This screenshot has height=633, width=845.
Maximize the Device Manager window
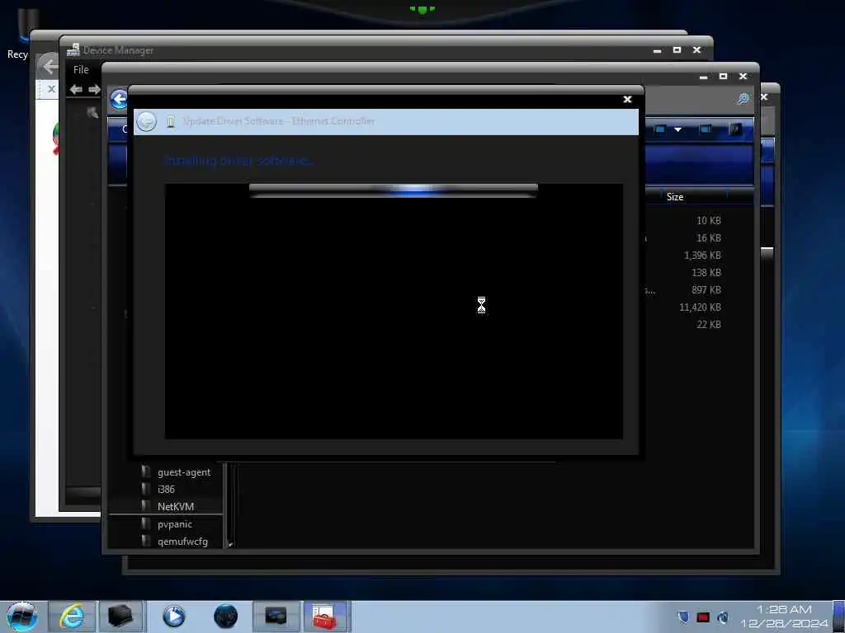click(677, 49)
